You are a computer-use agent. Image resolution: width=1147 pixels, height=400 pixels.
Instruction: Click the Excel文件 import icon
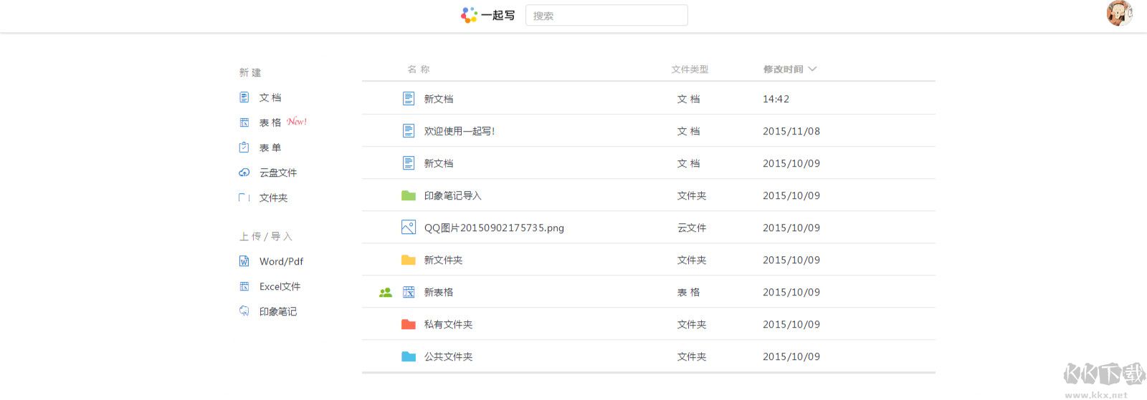(x=244, y=286)
